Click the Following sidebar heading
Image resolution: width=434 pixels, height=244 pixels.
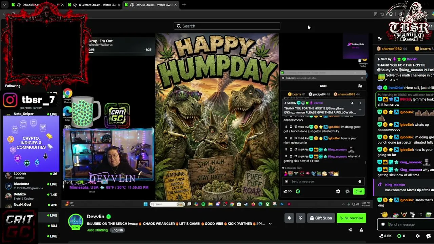[x=13, y=86]
